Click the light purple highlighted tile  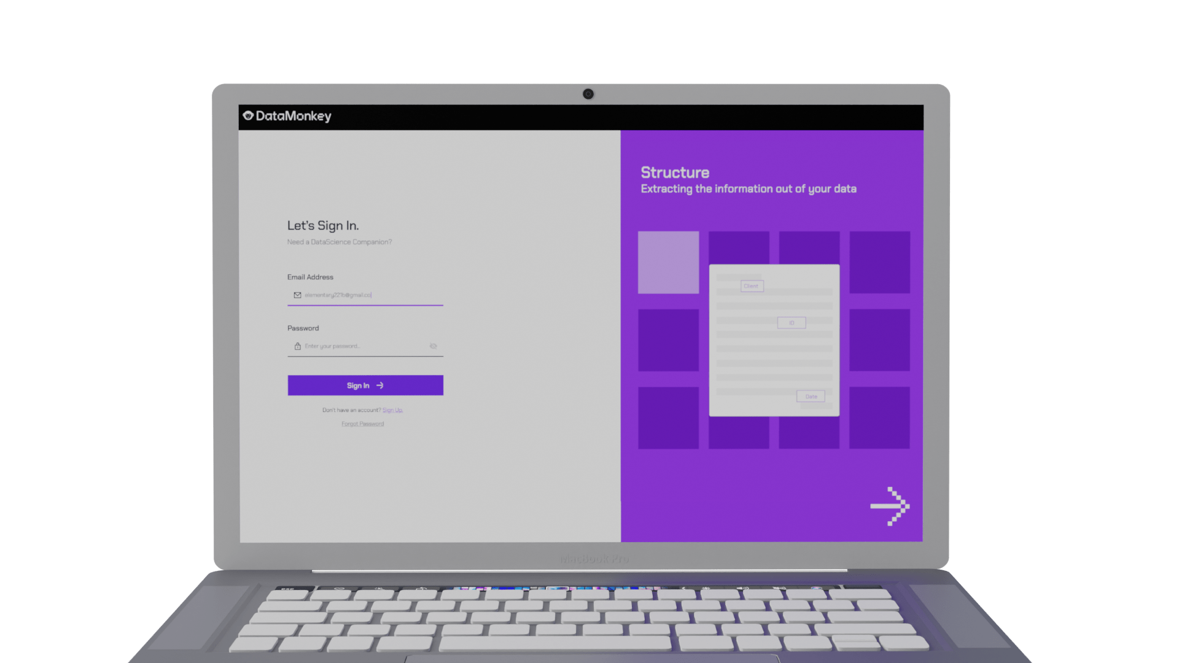[668, 262]
